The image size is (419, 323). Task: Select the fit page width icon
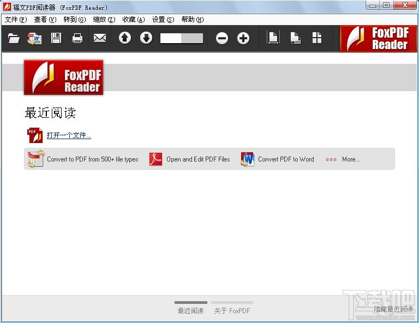coord(273,38)
